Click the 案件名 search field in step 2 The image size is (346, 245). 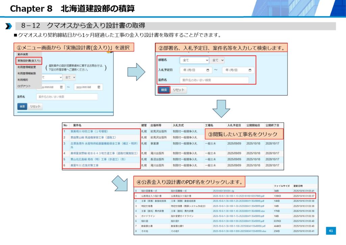click(214, 80)
